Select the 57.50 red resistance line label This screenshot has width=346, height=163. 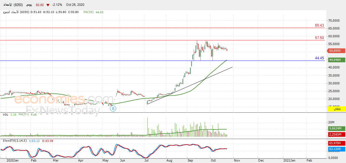click(319, 38)
